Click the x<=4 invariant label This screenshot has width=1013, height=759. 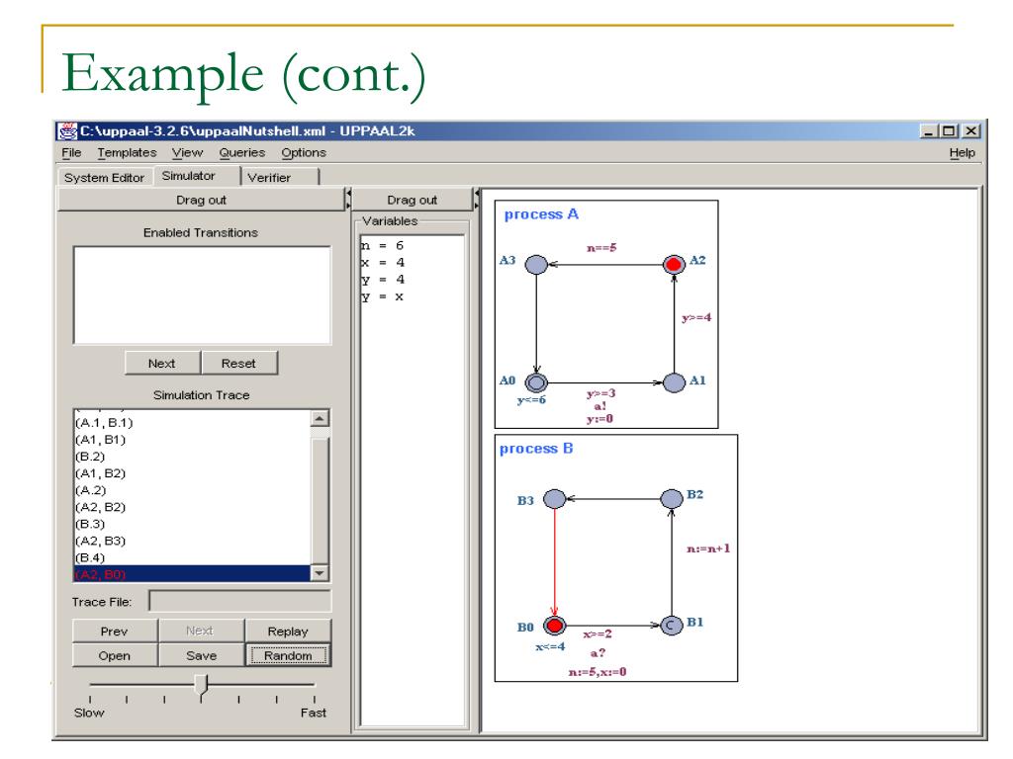550,646
